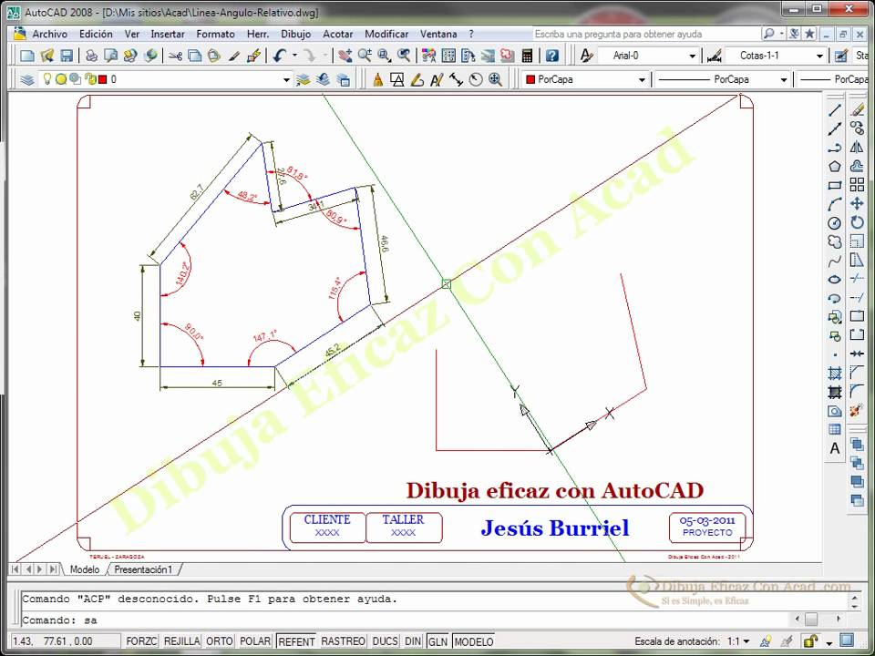Switch to the Presentación1 tab

[143, 569]
